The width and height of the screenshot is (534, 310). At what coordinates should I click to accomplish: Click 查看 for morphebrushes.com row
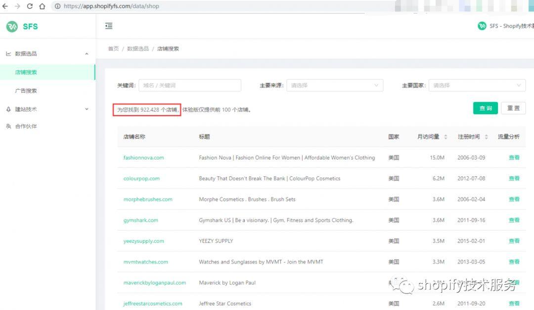(514, 199)
